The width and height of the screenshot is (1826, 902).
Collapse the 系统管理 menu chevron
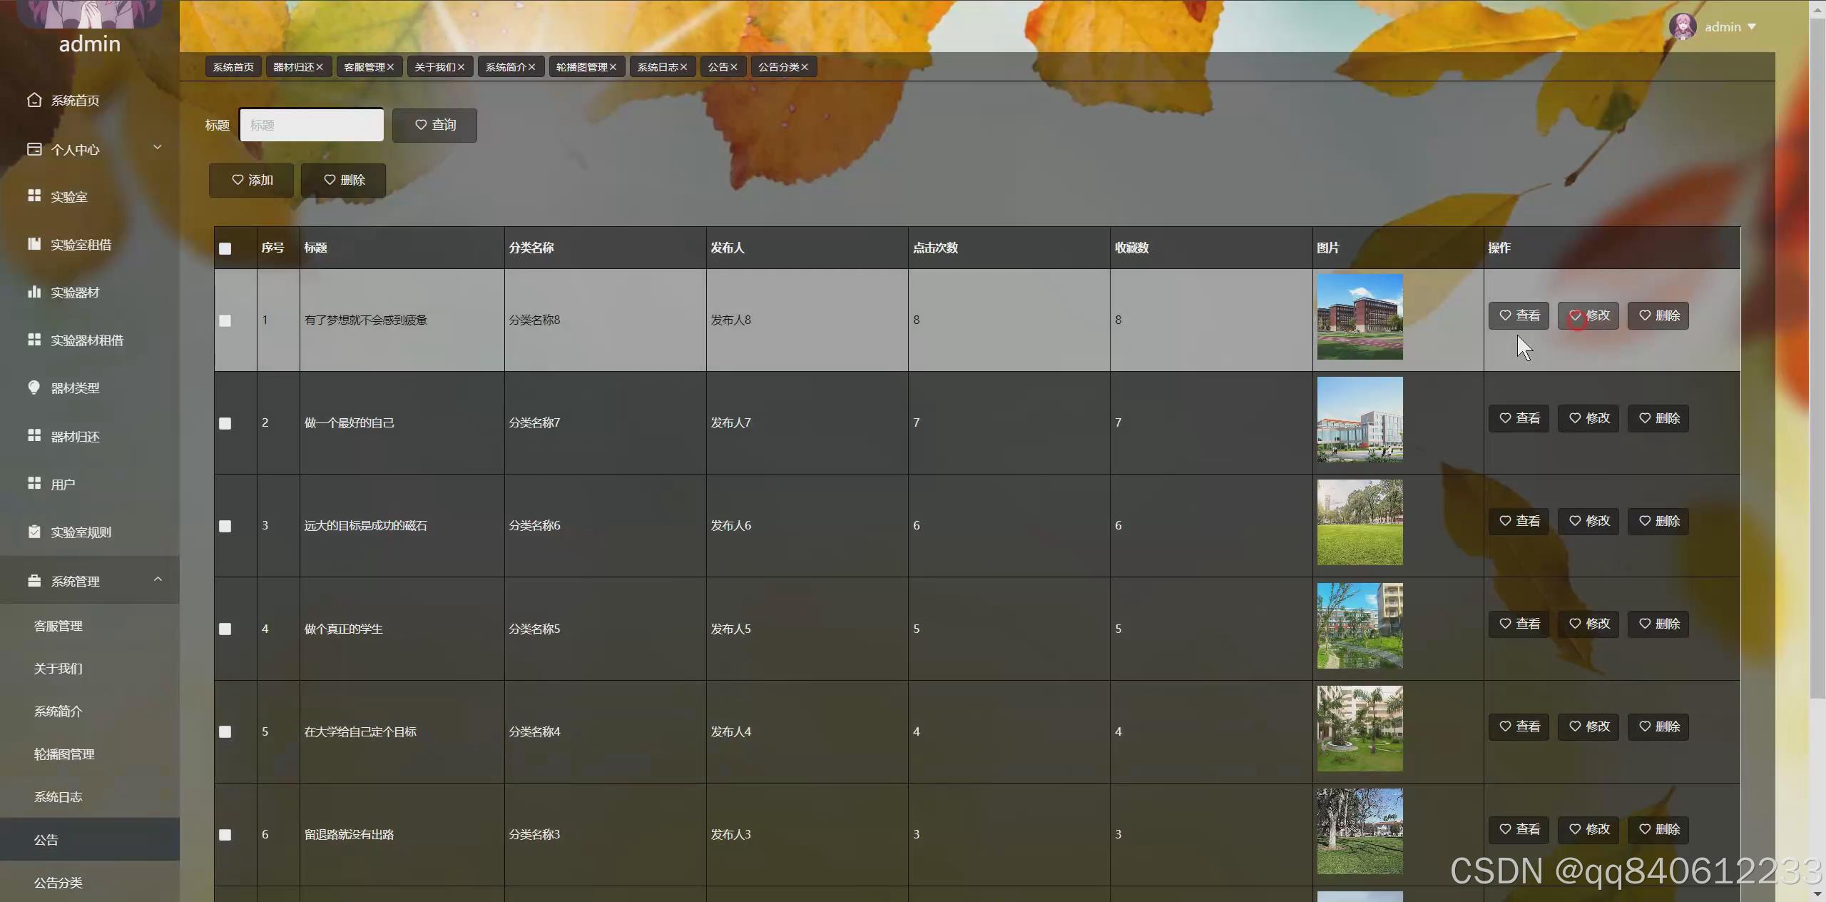[158, 579]
